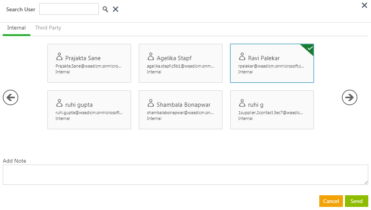Click the person icon beside Prajakta Sane
The image size is (371, 210).
pos(59,56)
